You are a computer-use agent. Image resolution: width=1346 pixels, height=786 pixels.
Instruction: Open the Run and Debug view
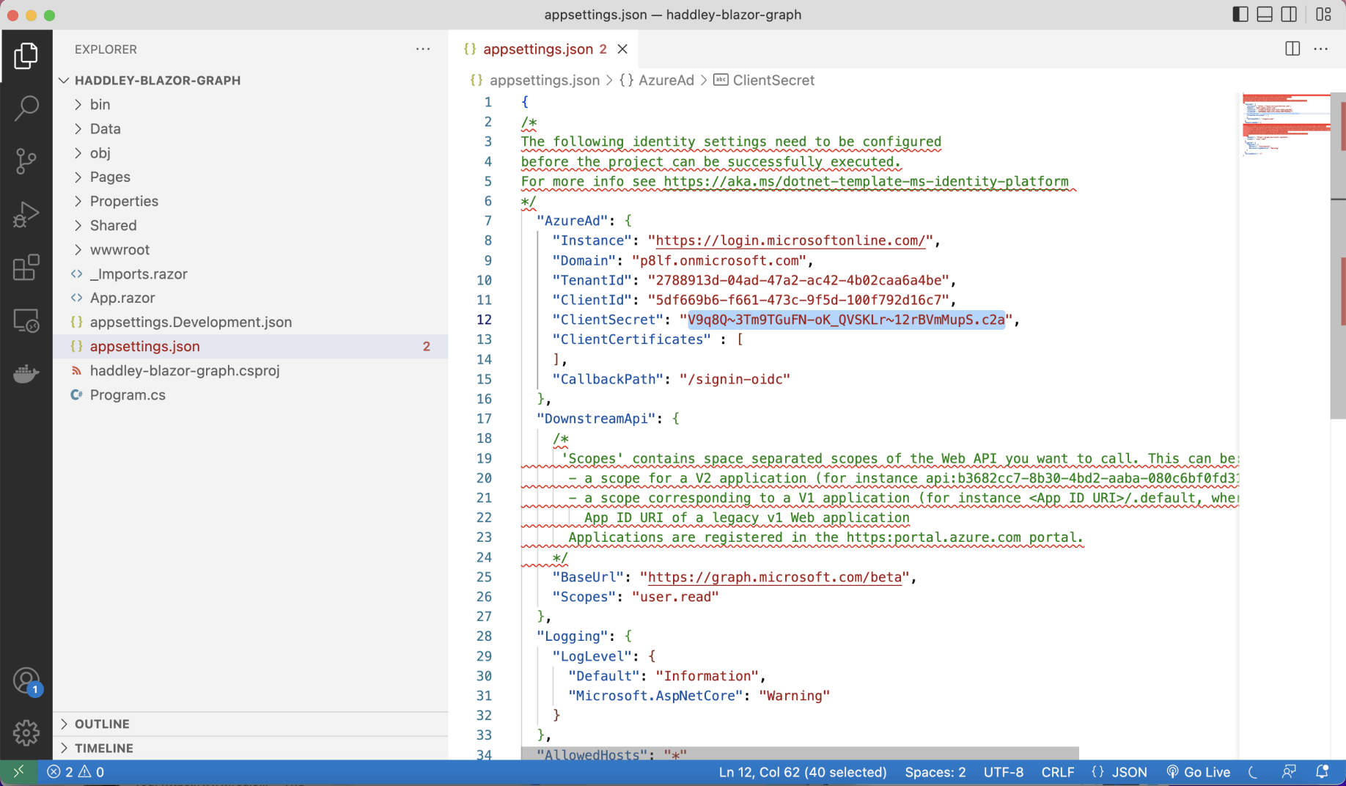point(26,214)
